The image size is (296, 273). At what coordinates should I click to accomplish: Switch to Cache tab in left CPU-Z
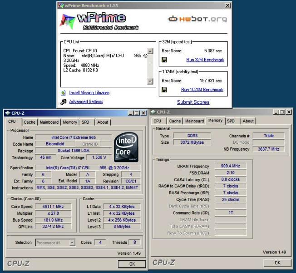pyautogui.click(x=30, y=122)
